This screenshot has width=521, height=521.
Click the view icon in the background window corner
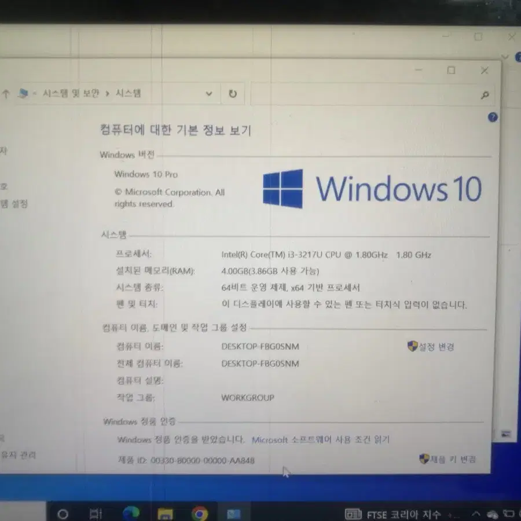(506, 434)
